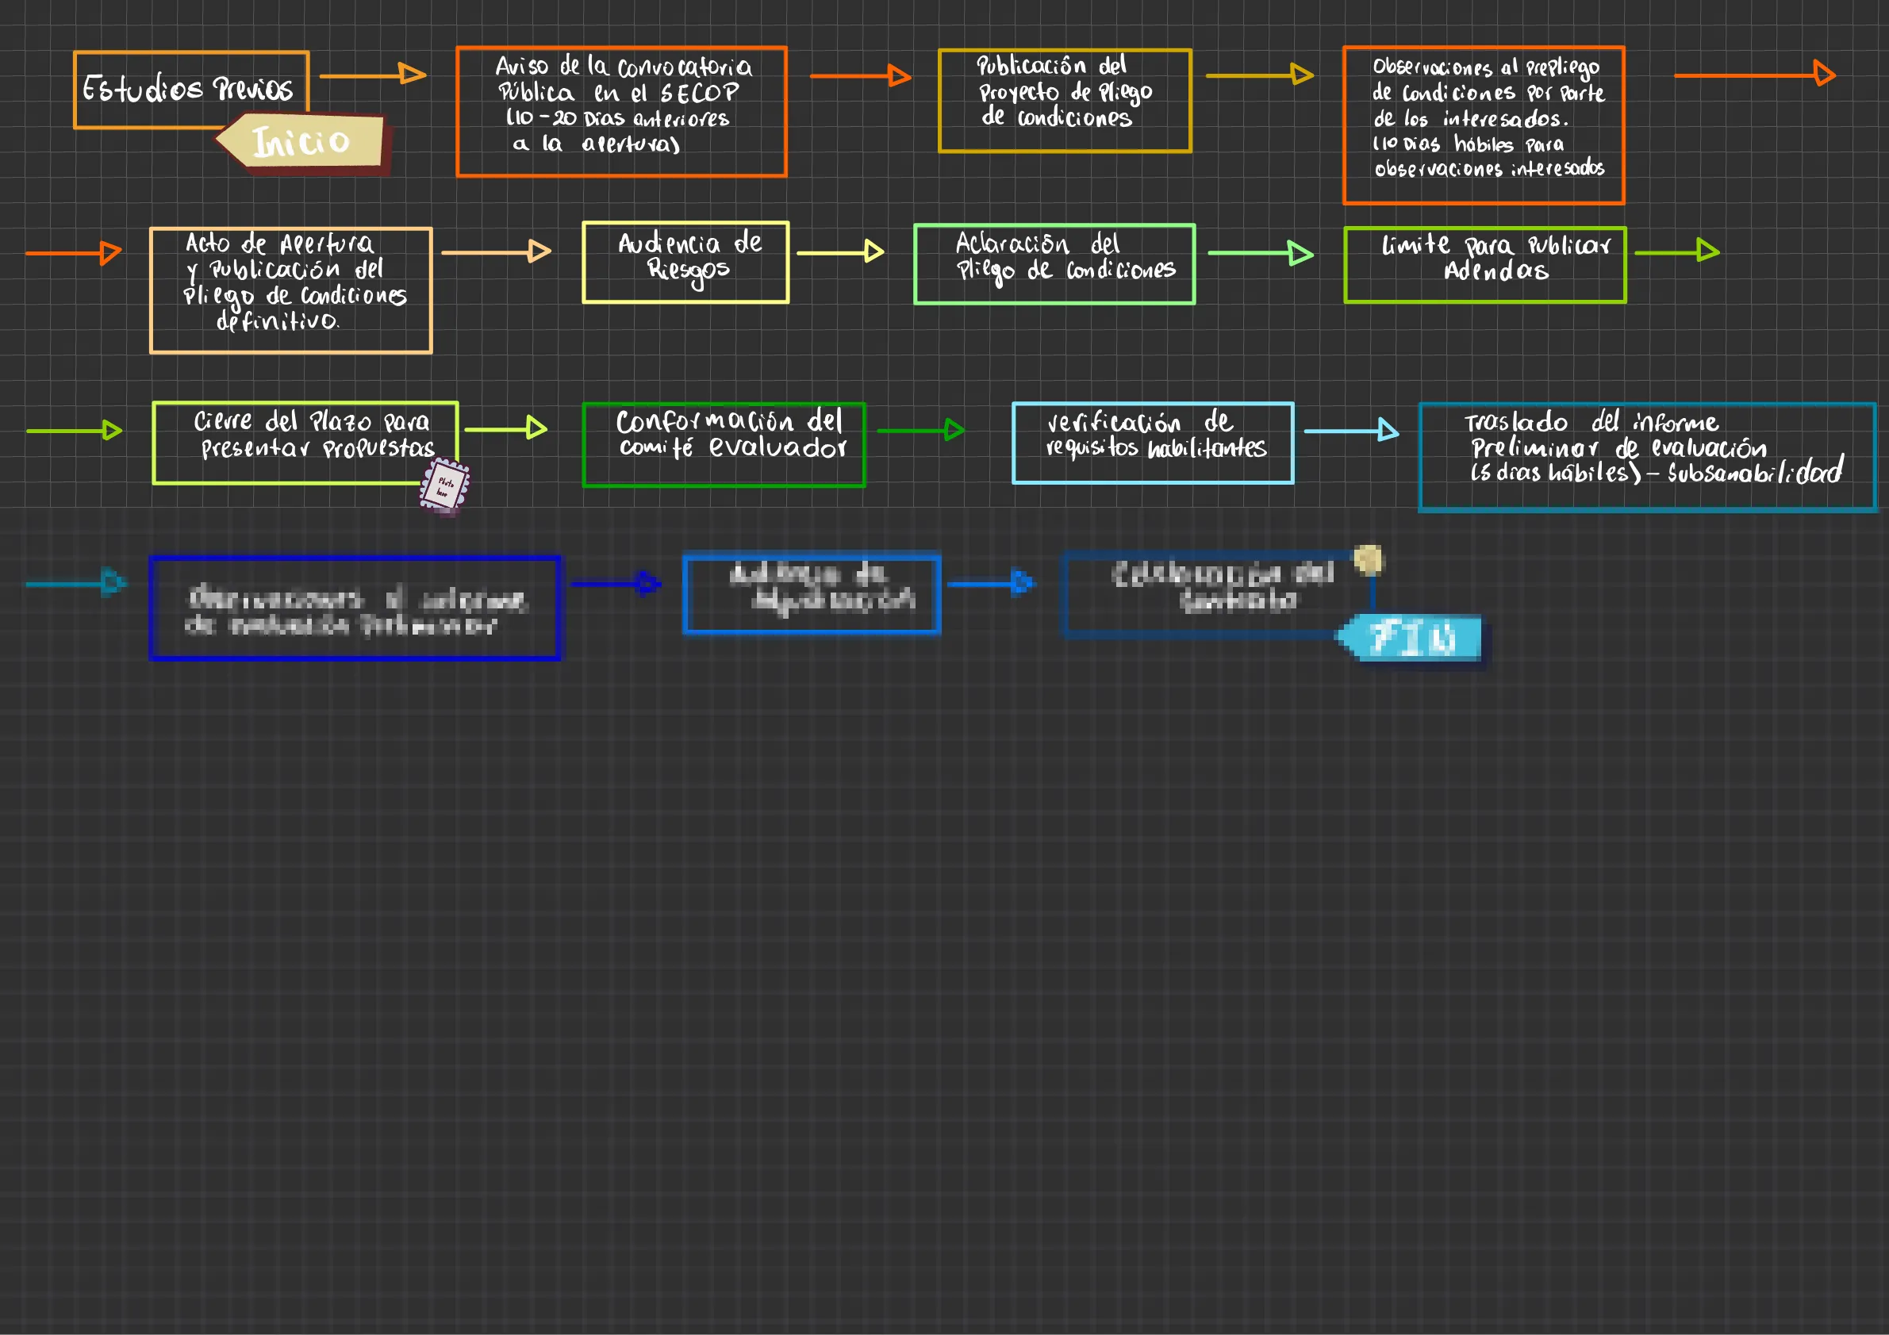Image resolution: width=1889 pixels, height=1335 pixels.
Task: Select the blurred Celebración del Contrato box
Action: [1216, 594]
